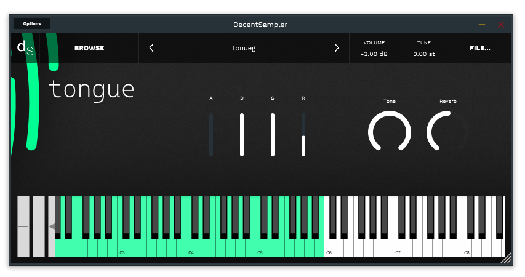
Task: Click the modulation wheel
Action: pyautogui.click(x=39, y=227)
